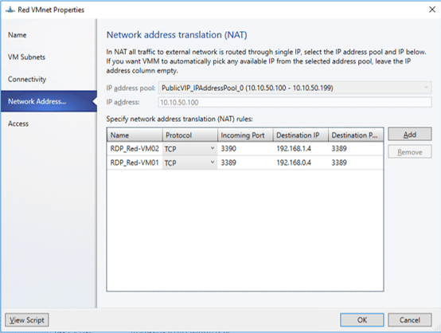
Task: Add a new NAT rule
Action: tap(409, 135)
